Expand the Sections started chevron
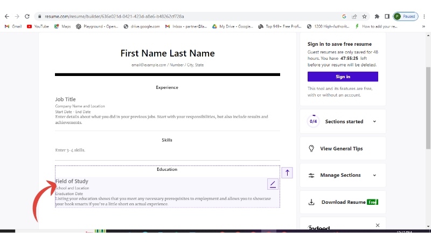431x242 pixels. (x=374, y=121)
